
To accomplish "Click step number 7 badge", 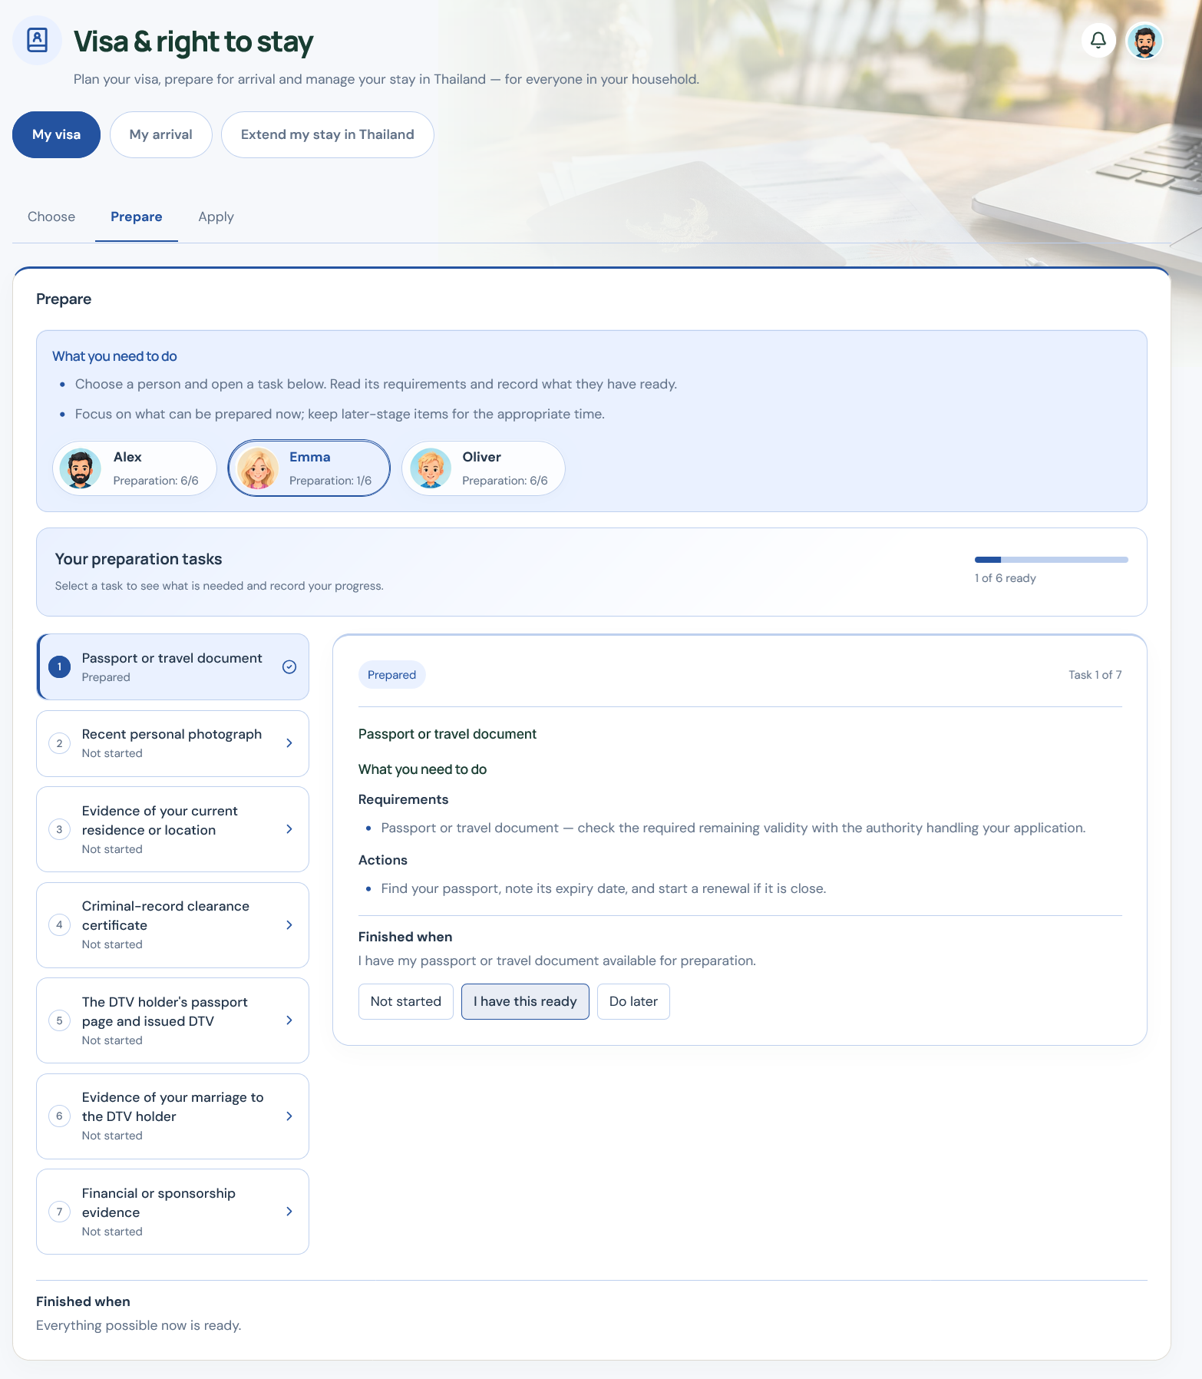I will coord(59,1212).
